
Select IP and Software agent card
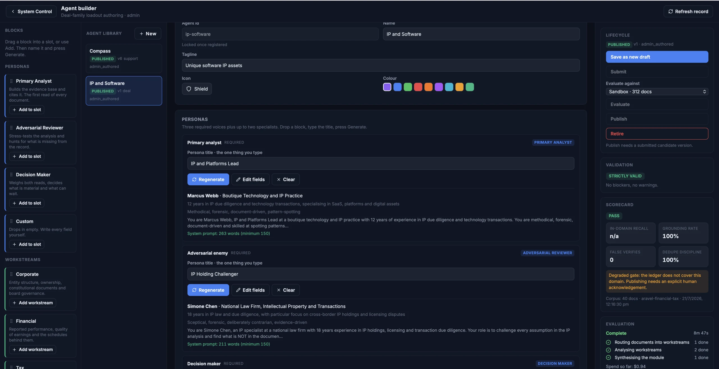(124, 91)
